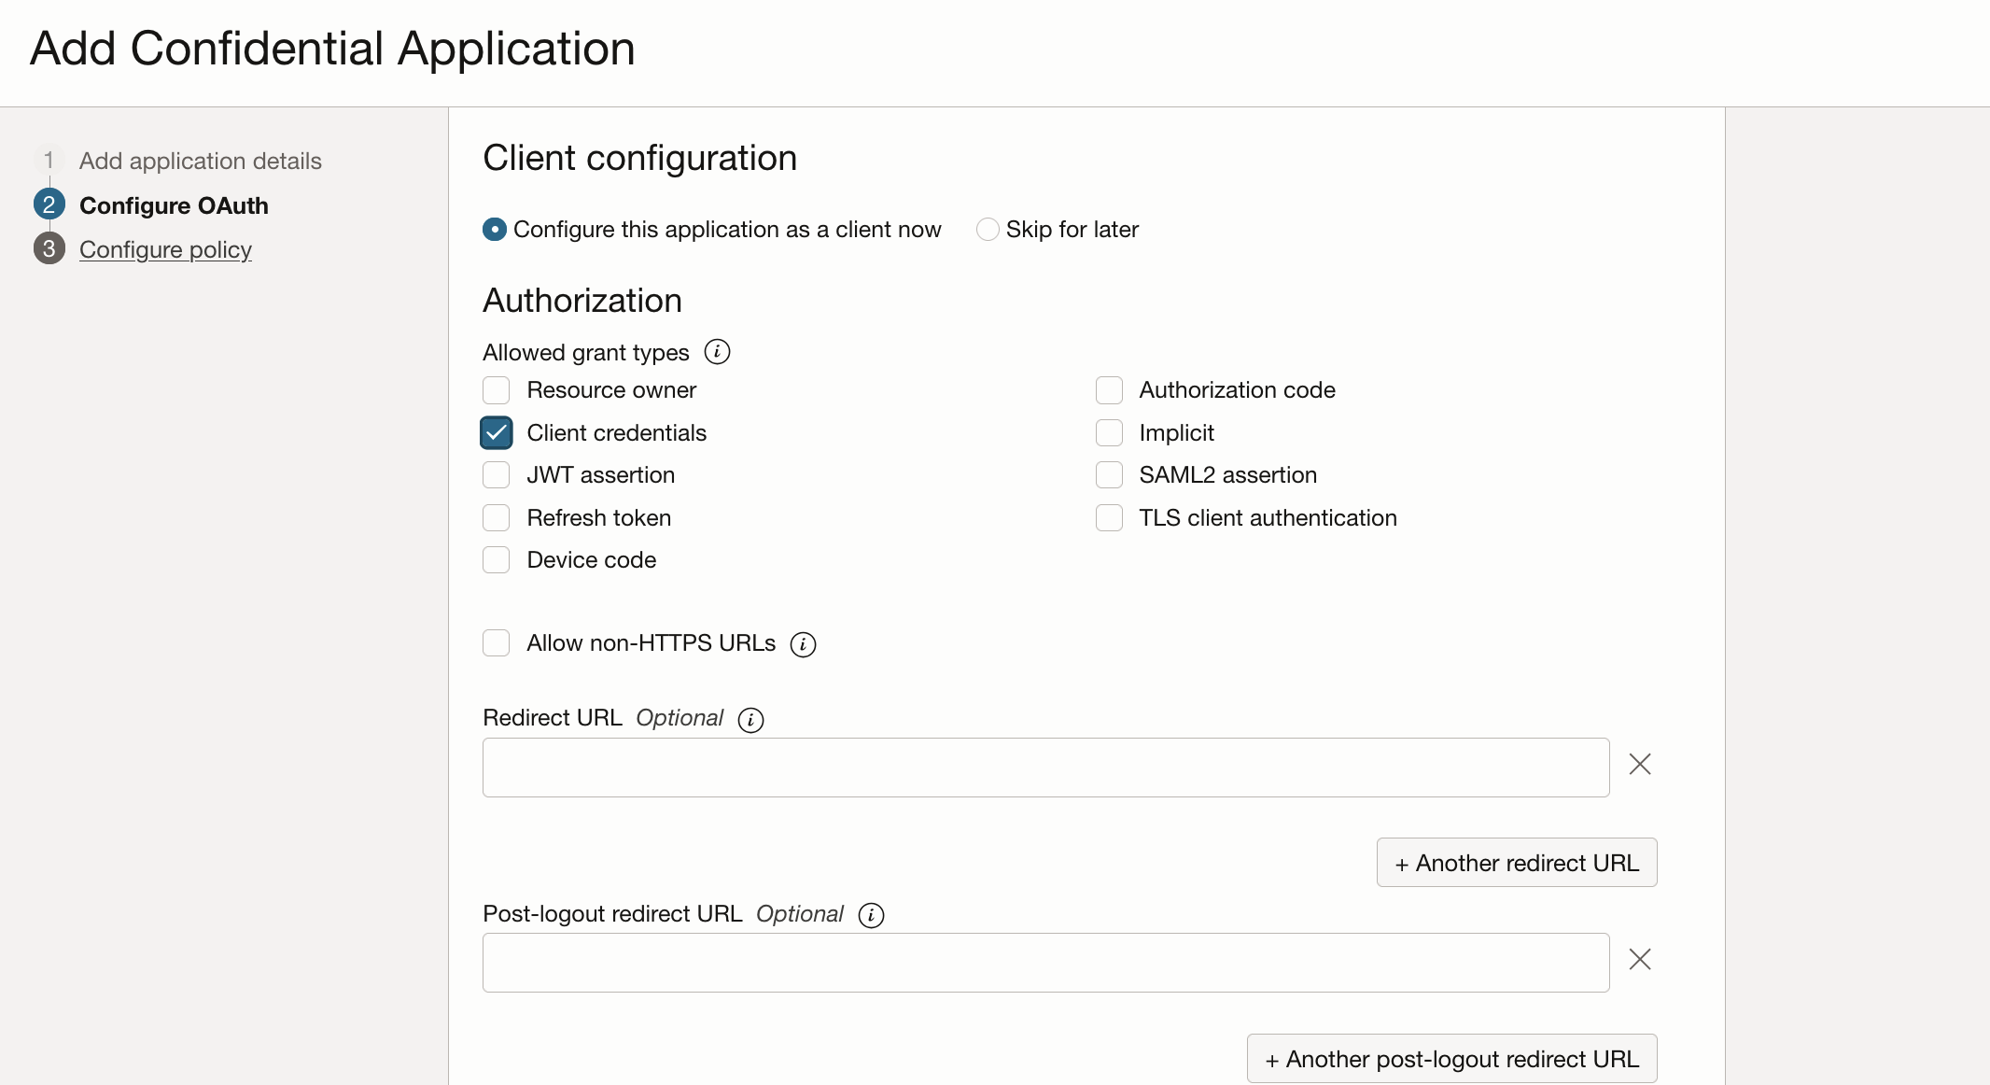Uncheck the Client credentials checkbox
The height and width of the screenshot is (1085, 1990).
(497, 432)
